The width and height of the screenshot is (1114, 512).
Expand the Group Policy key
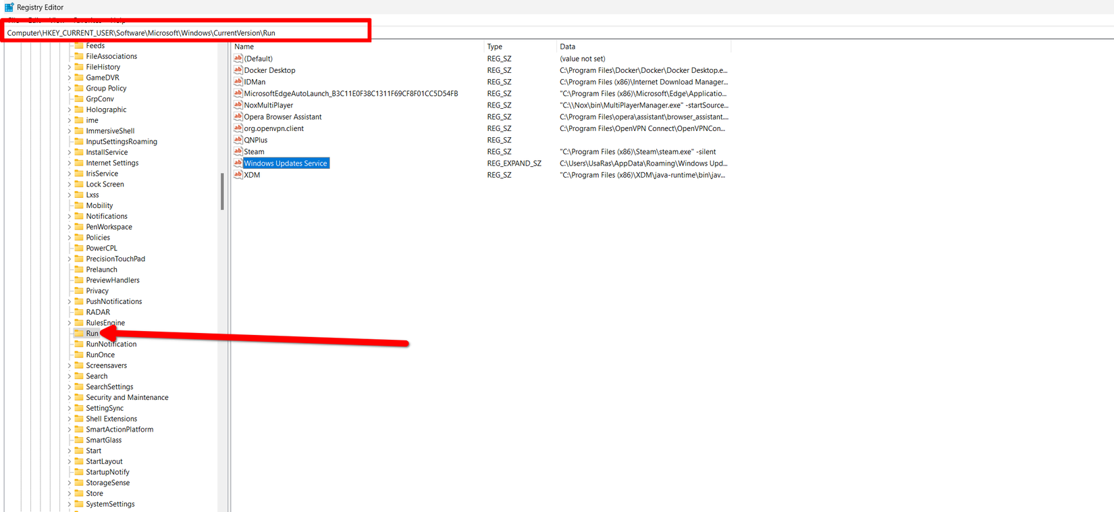coord(70,88)
